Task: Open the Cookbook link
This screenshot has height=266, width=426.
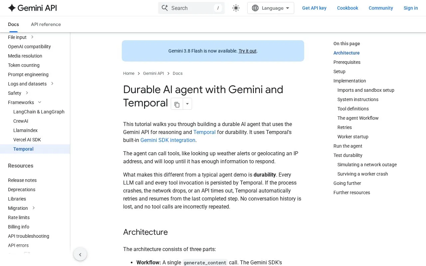Action: coord(347,8)
